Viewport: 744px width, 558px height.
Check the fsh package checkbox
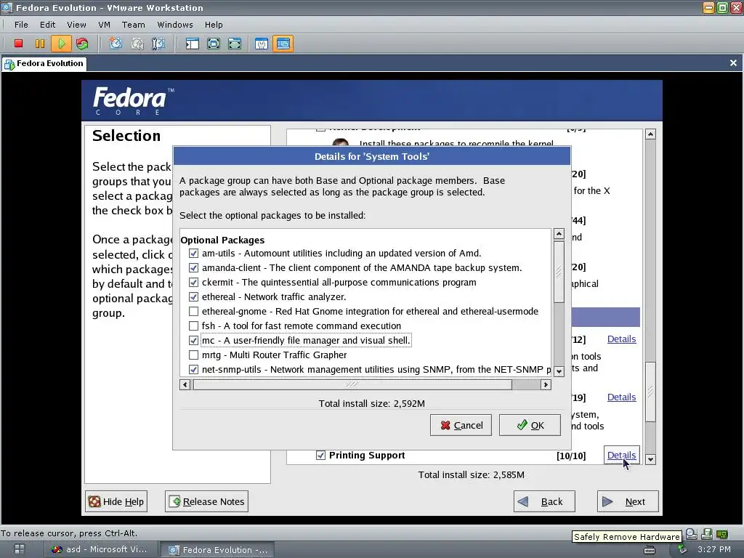pos(193,326)
